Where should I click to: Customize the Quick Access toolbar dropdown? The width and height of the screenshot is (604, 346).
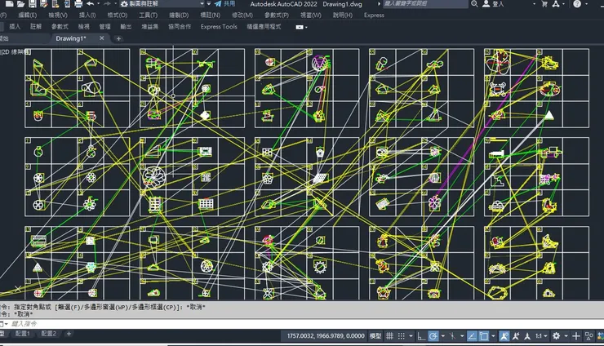click(x=209, y=4)
